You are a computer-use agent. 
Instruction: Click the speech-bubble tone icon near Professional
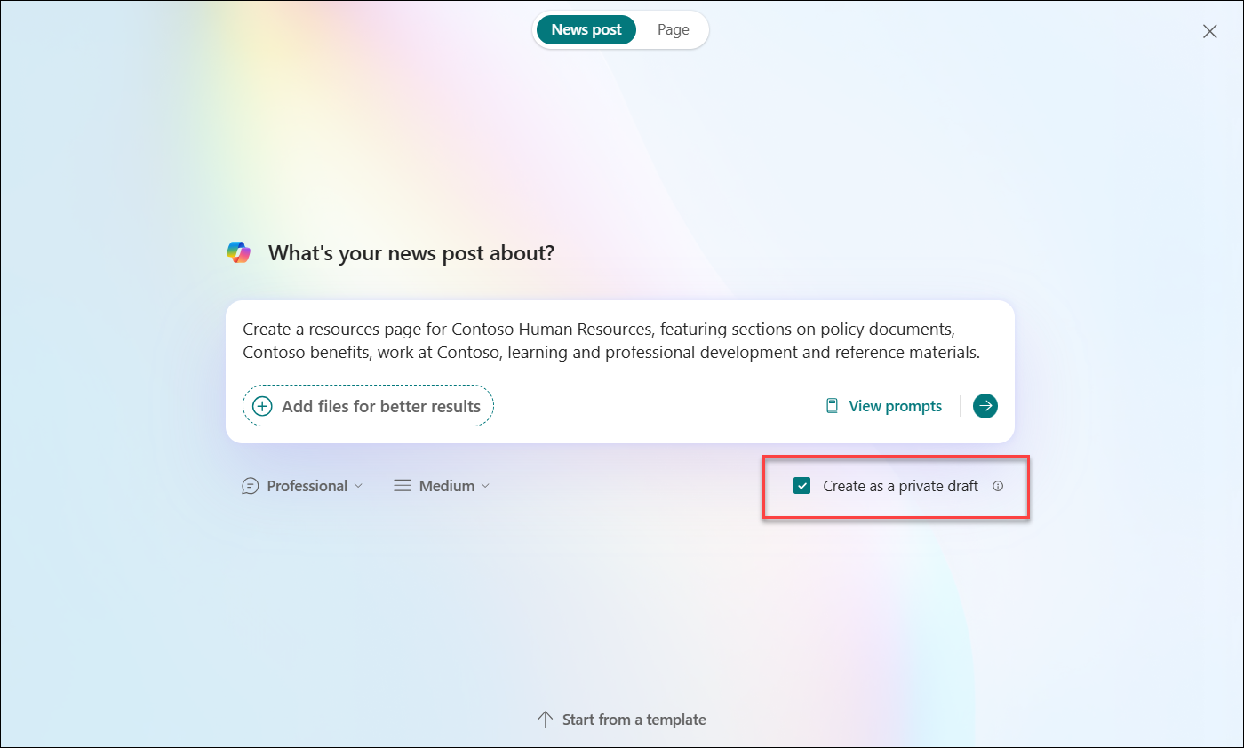[x=250, y=485]
